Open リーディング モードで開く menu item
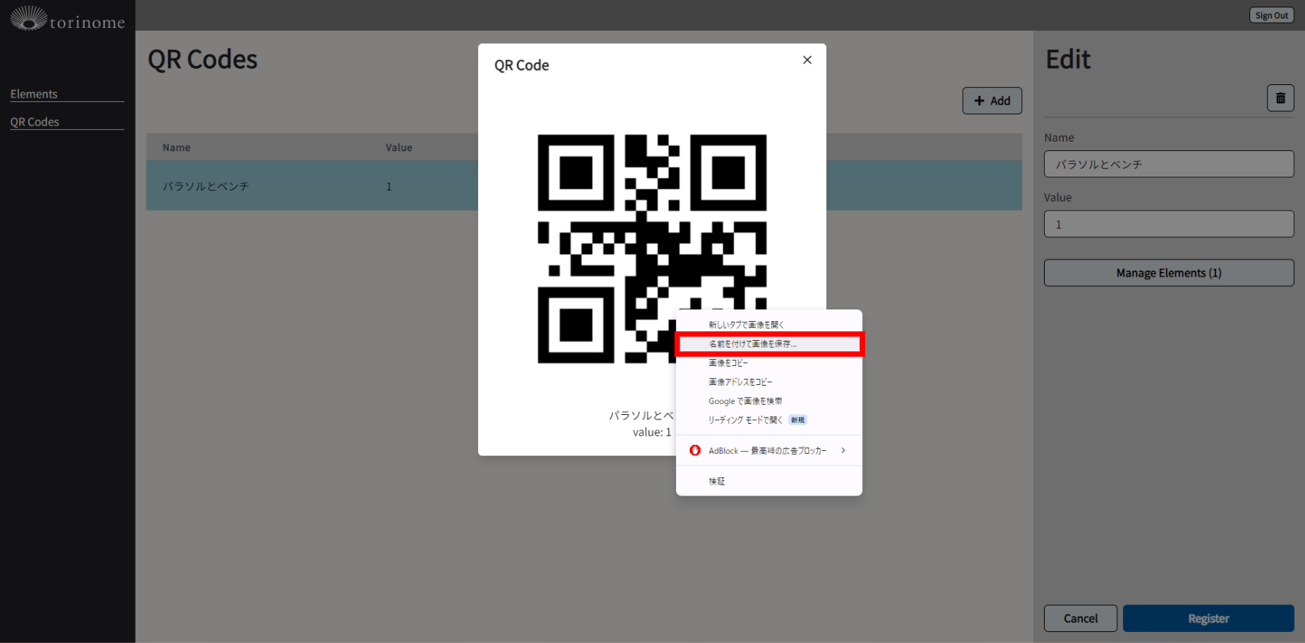 click(745, 420)
